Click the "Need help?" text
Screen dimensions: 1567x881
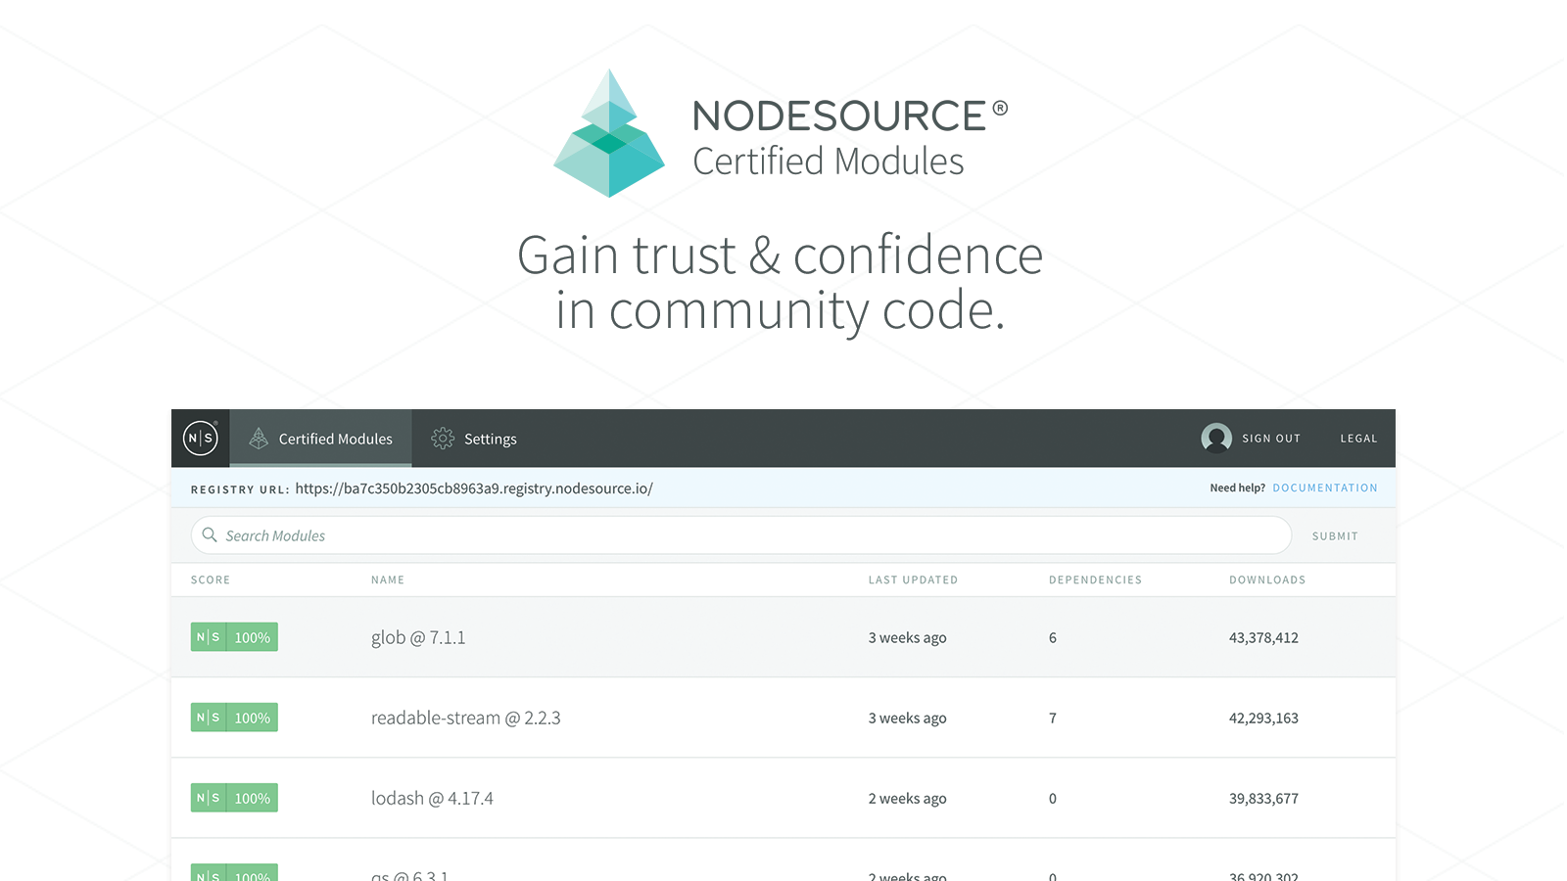pyautogui.click(x=1237, y=487)
